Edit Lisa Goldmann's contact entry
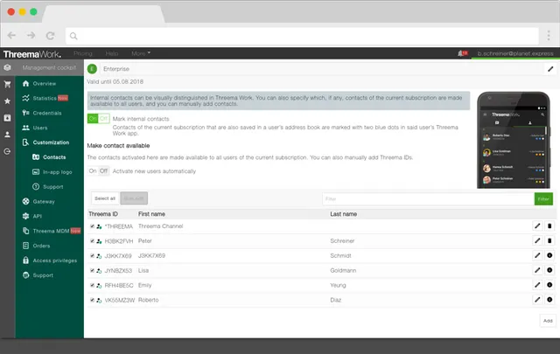The height and width of the screenshot is (354, 560). [x=537, y=270]
